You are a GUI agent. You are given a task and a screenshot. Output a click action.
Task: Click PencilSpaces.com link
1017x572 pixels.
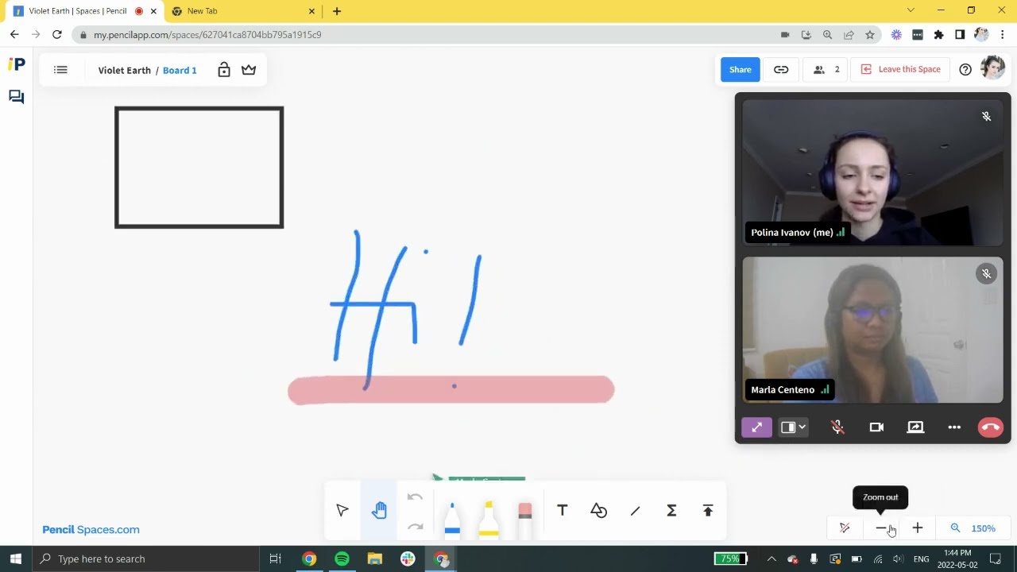coord(91,529)
